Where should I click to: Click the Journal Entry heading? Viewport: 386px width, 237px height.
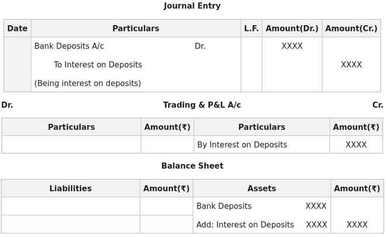point(192,6)
